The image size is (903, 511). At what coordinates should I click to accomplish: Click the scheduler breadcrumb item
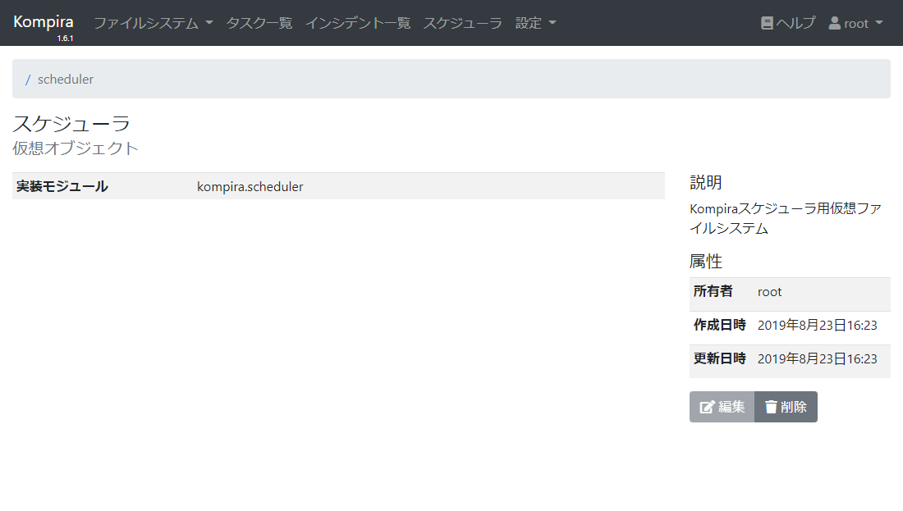tap(66, 80)
